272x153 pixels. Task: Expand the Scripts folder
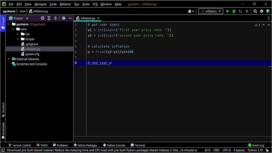click(18, 39)
